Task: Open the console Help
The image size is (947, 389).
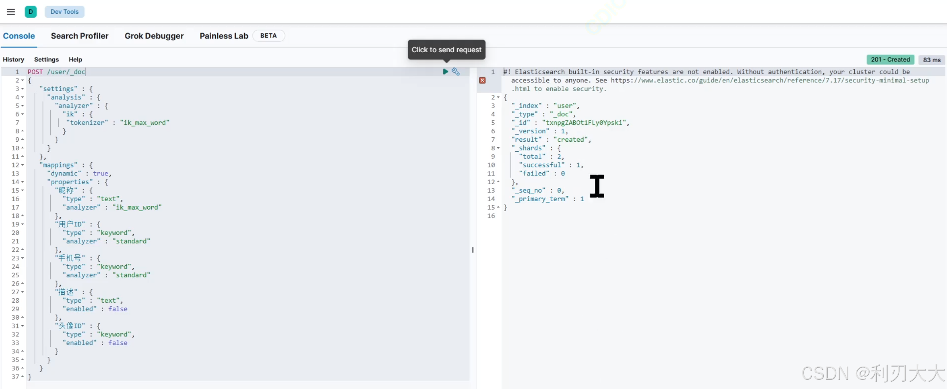Action: (75, 59)
